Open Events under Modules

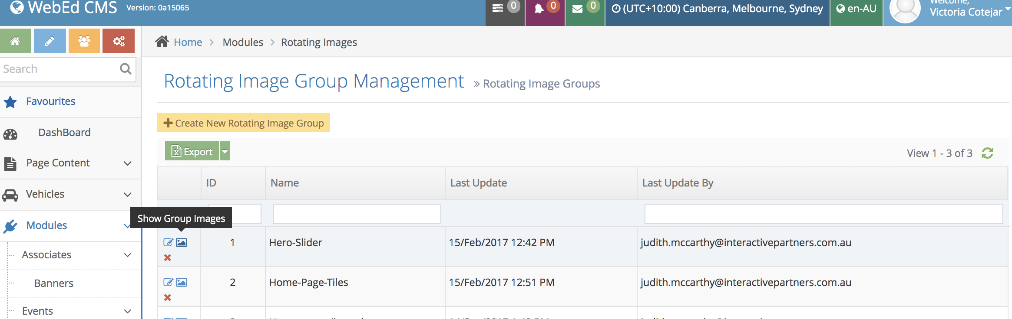[37, 311]
